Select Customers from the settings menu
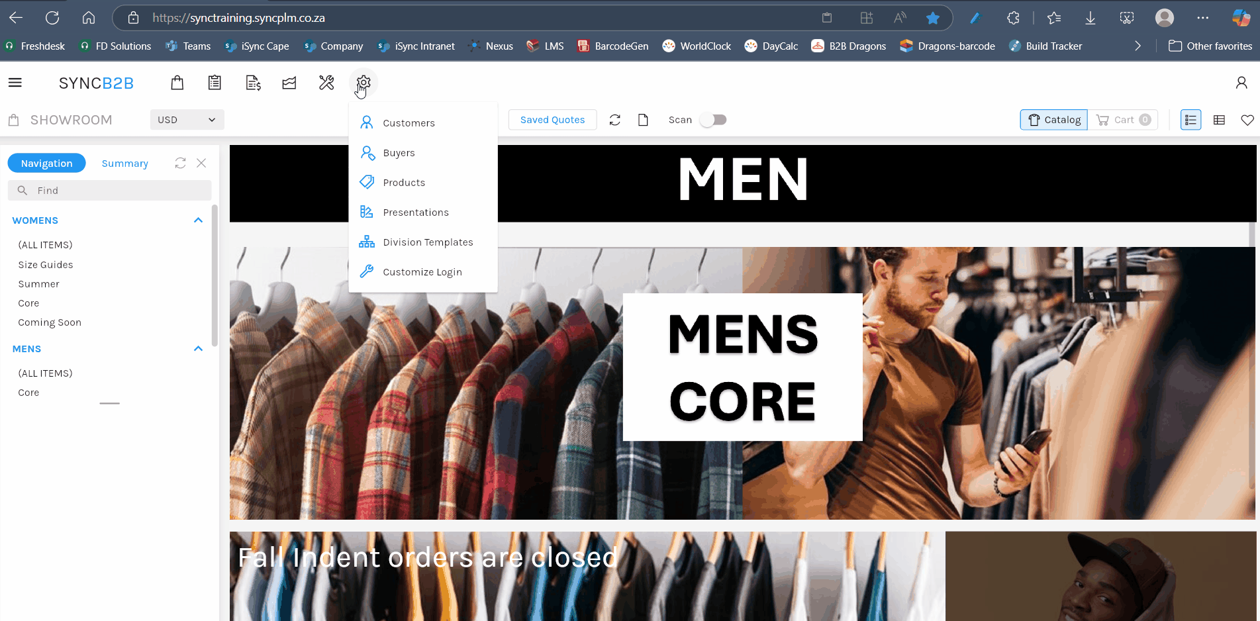Viewport: 1260px width, 621px height. [x=423, y=123]
